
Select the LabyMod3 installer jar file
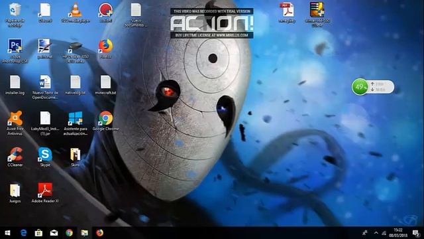click(x=45, y=118)
